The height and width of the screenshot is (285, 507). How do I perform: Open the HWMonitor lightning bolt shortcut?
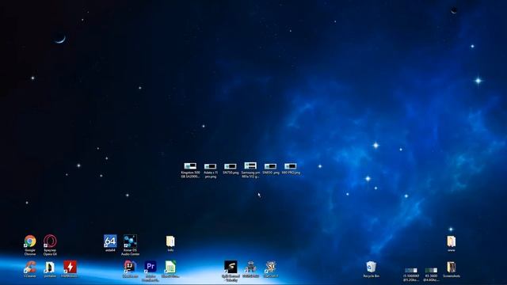click(71, 268)
